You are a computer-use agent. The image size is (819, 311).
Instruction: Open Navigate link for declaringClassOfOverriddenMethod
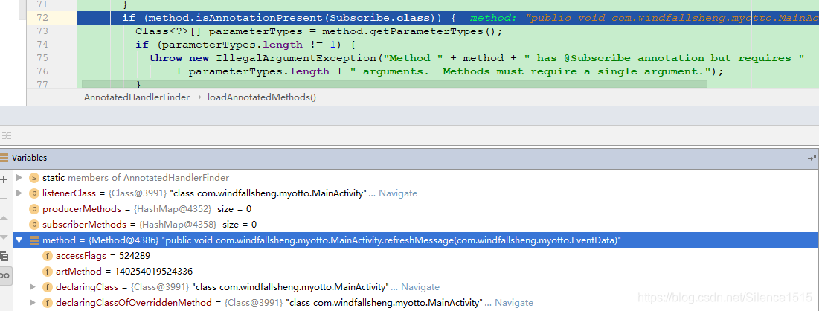[x=514, y=303]
